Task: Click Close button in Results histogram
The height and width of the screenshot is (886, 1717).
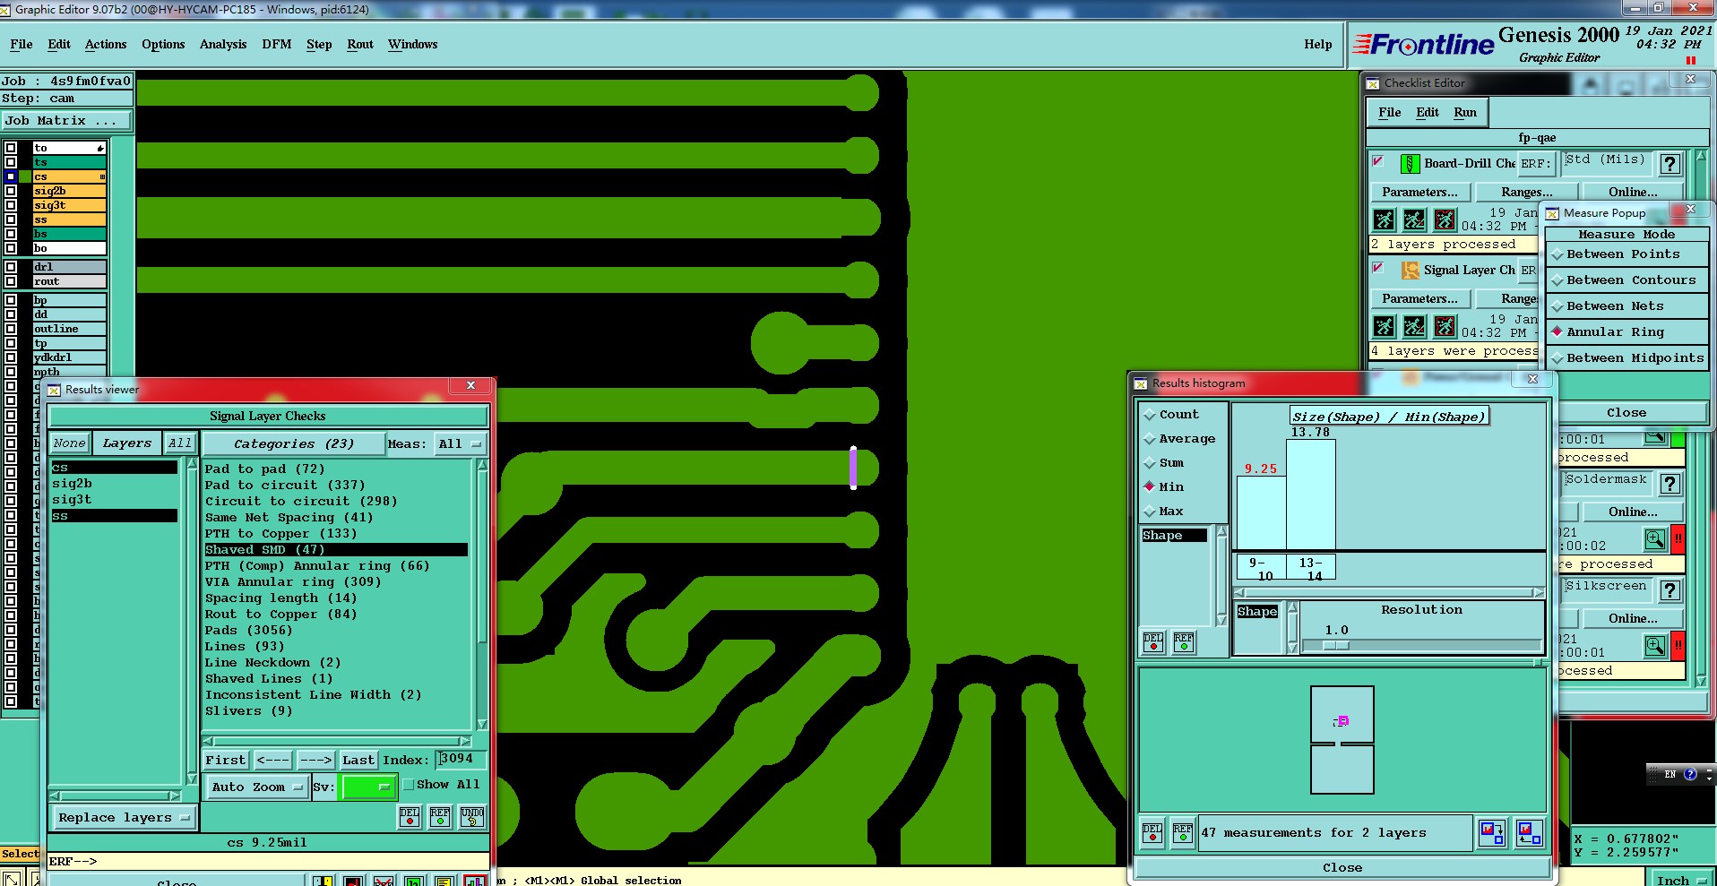Action: [x=1342, y=868]
